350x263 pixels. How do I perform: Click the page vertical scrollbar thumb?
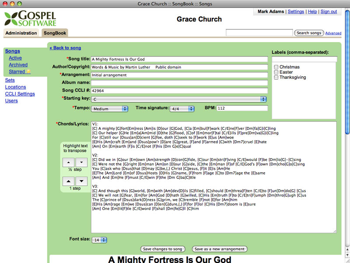[x=347, y=71]
